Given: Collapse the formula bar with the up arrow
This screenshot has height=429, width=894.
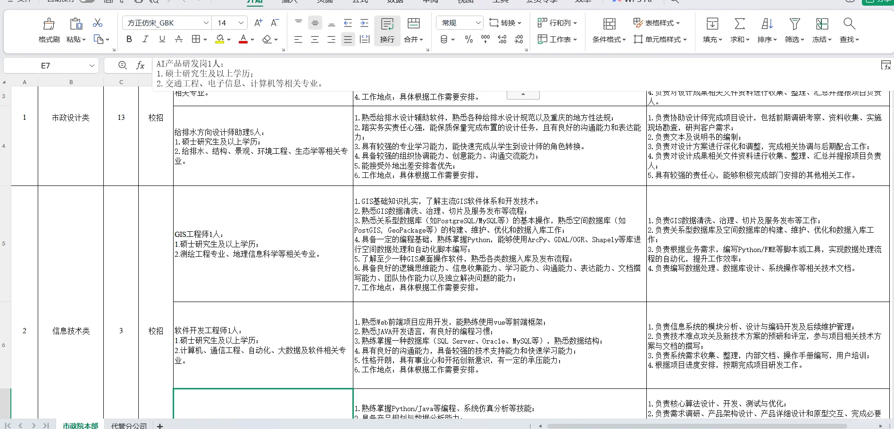Looking at the screenshot, I should pos(523,94).
